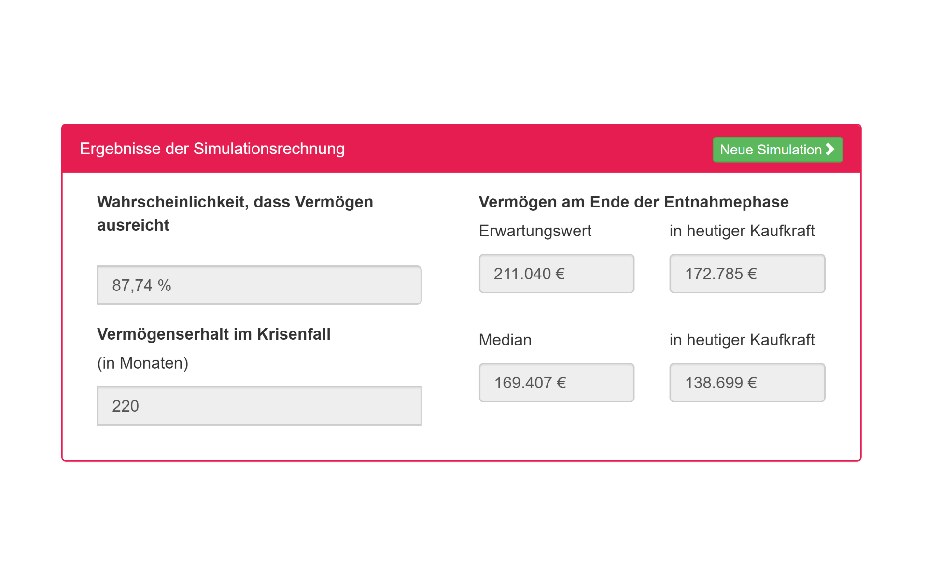
Task: Click the Erwartungswert field showing 211.040 €
Action: click(556, 274)
